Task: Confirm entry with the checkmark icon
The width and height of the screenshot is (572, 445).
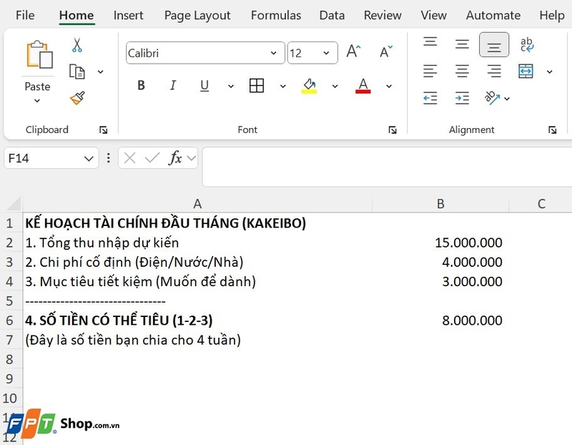Action: click(x=152, y=158)
